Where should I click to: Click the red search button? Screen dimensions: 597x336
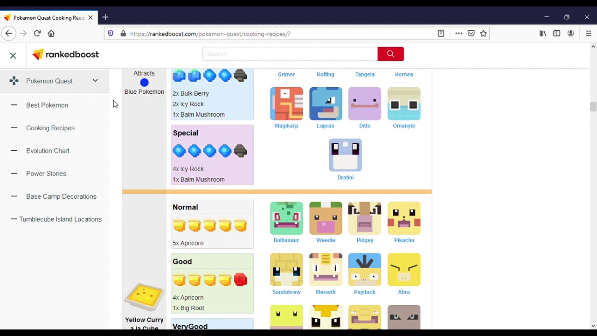390,54
